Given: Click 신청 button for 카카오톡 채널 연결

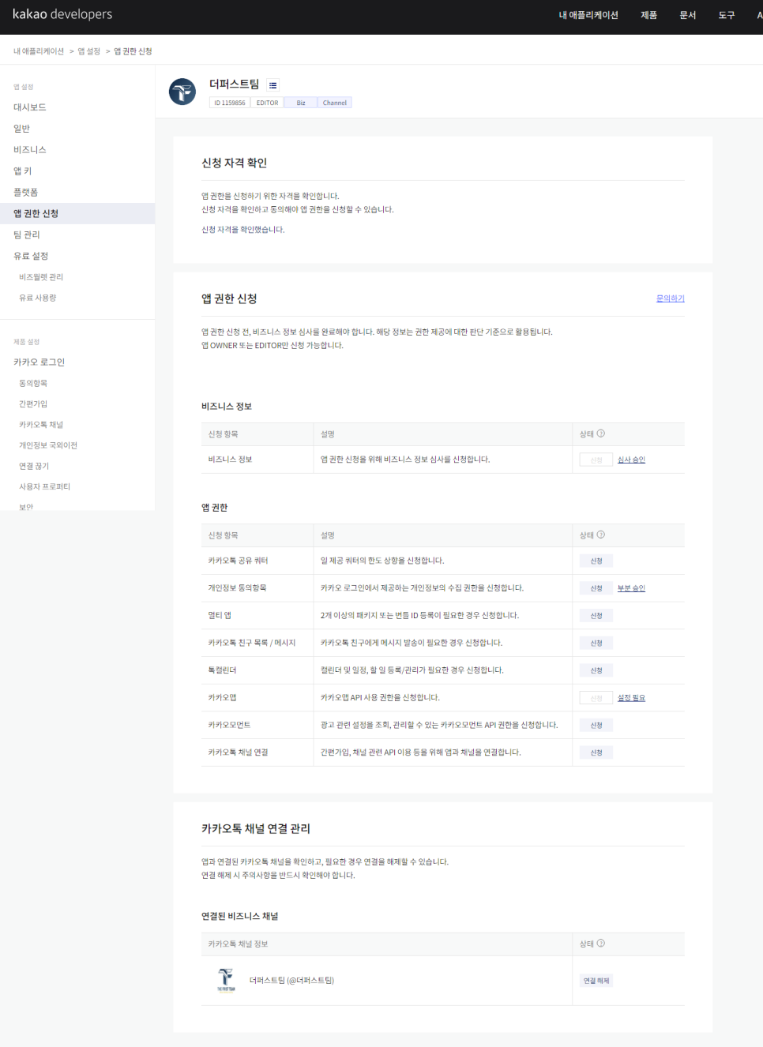Looking at the screenshot, I should tap(596, 752).
